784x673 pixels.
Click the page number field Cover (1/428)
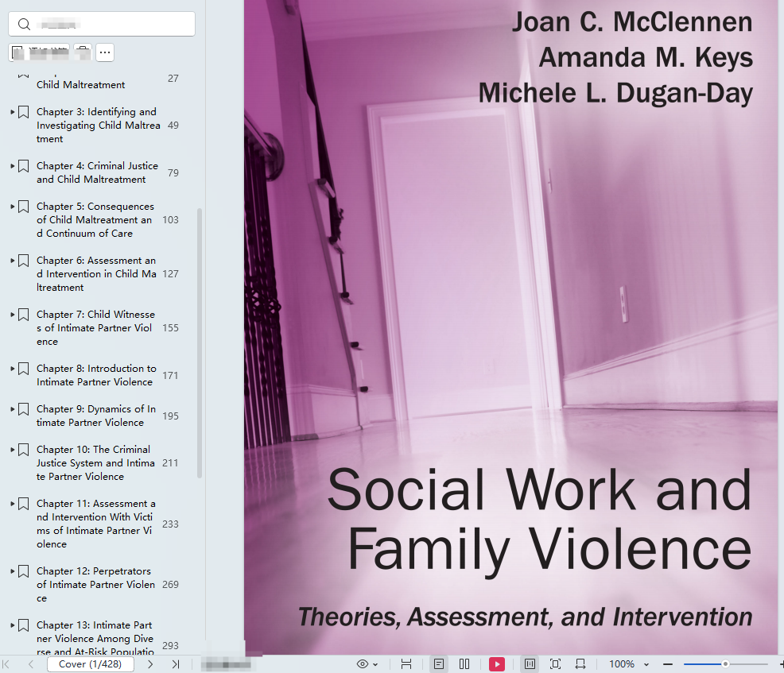[x=91, y=664]
